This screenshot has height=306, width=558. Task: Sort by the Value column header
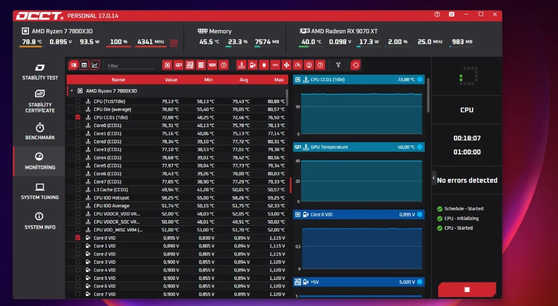[x=171, y=80]
